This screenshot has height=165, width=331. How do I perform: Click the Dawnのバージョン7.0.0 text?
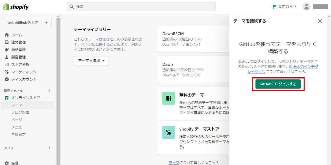click(181, 75)
